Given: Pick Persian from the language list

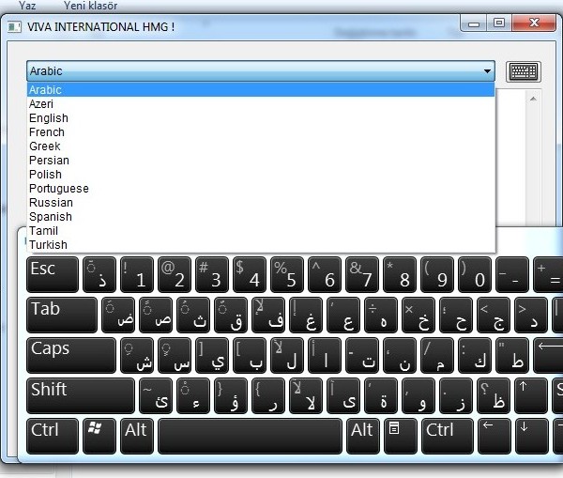Looking at the screenshot, I should (x=261, y=160).
